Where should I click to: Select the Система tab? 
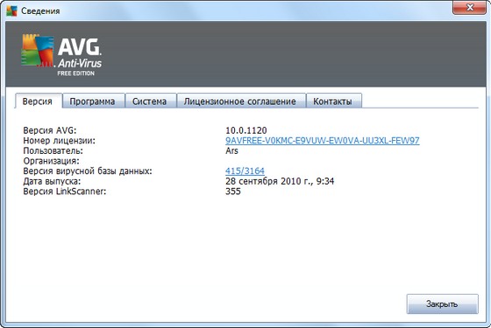[150, 101]
